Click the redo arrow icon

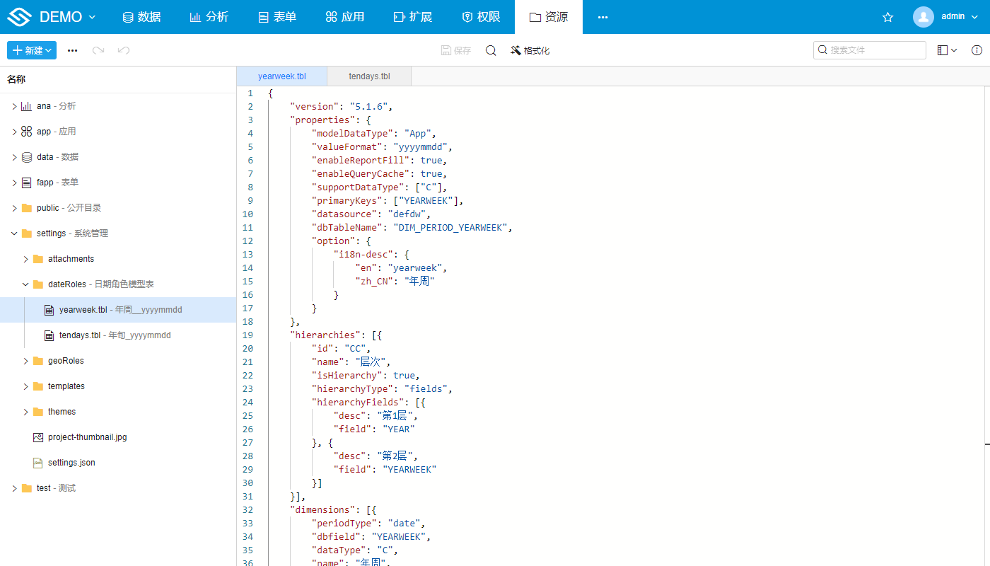tap(98, 50)
